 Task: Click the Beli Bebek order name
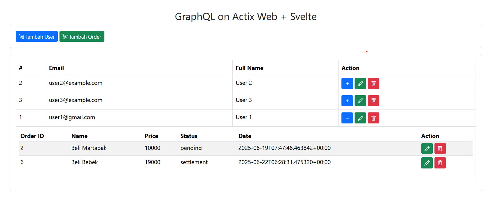pos(85,162)
